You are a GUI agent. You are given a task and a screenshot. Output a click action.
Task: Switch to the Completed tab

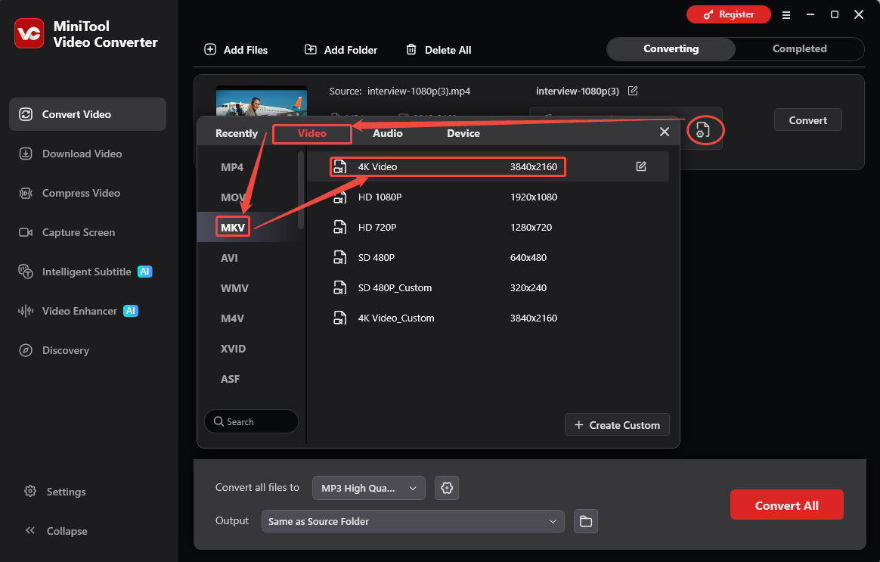[799, 49]
